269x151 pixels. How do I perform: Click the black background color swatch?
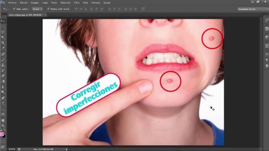[4, 136]
